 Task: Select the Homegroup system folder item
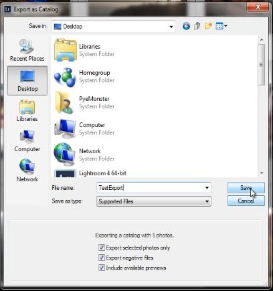[x=85, y=76]
